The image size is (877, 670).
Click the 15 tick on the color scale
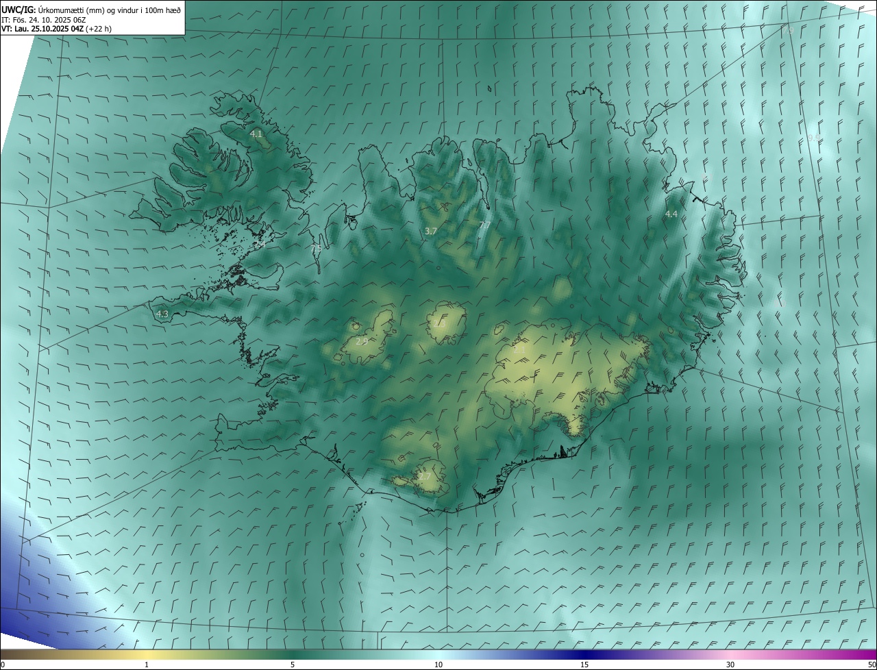pyautogui.click(x=584, y=665)
